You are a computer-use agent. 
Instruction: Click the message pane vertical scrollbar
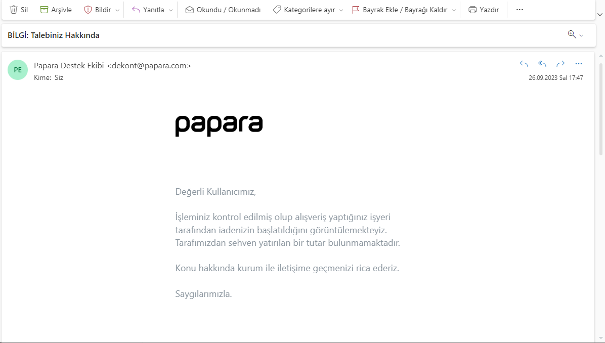tap(601, 109)
